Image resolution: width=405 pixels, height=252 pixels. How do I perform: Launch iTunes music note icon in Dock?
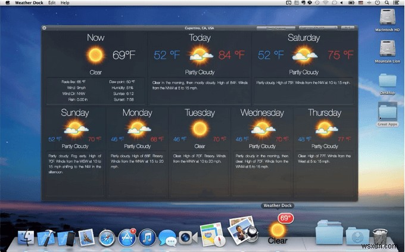(x=147, y=238)
